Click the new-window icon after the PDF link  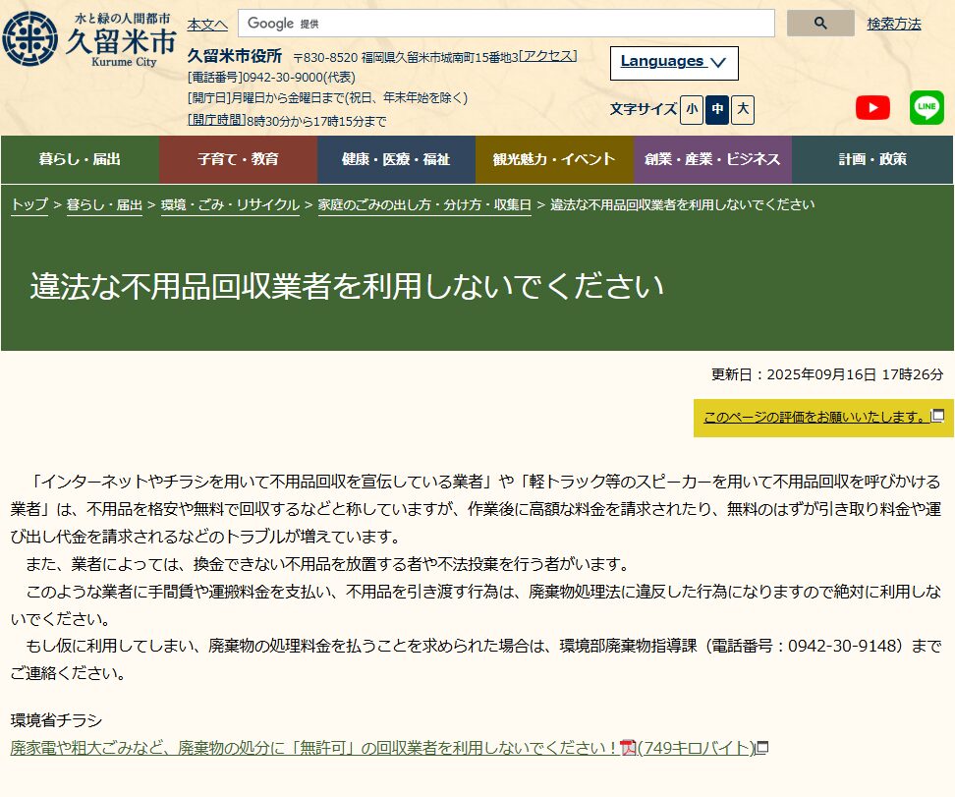click(762, 749)
